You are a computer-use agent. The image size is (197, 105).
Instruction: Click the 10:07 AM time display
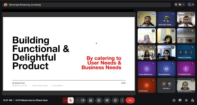tap(8, 100)
